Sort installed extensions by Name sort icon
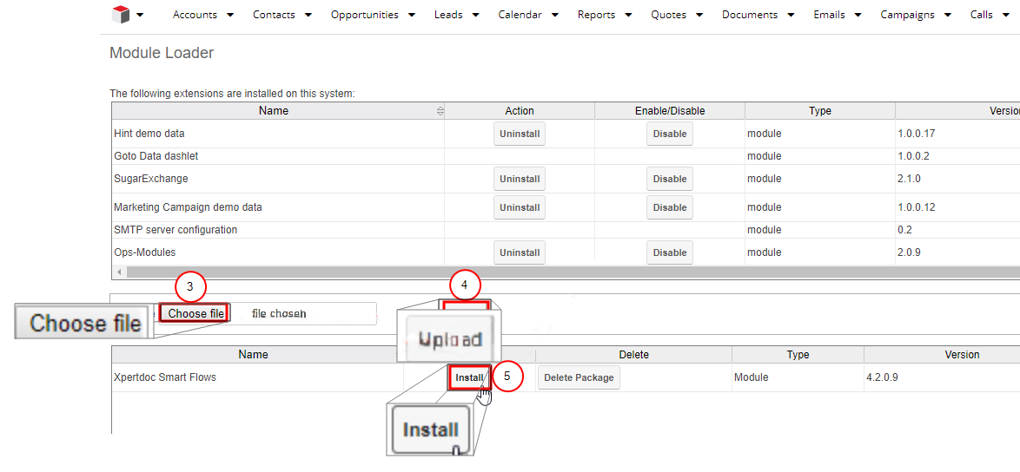Screen dimensions: 1020x472 (440, 111)
